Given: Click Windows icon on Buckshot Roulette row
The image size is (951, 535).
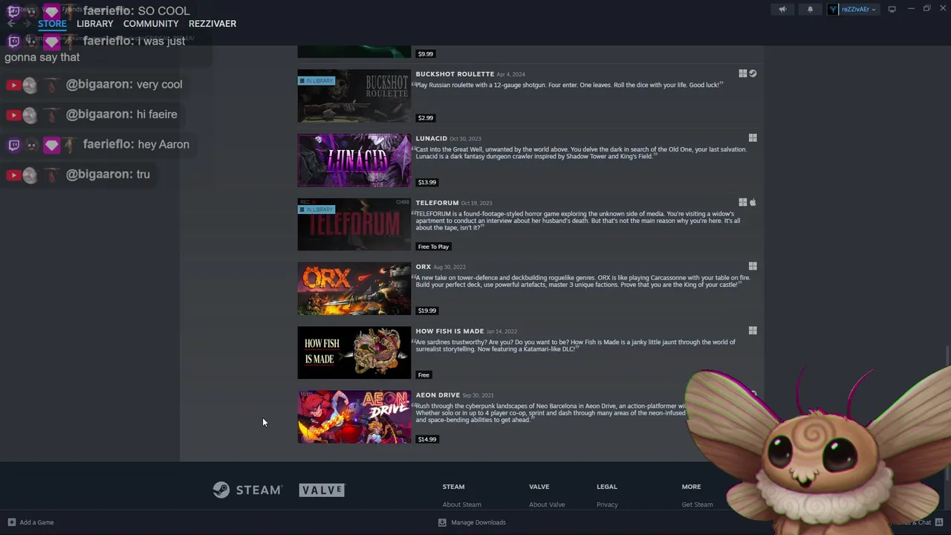Looking at the screenshot, I should (742, 74).
